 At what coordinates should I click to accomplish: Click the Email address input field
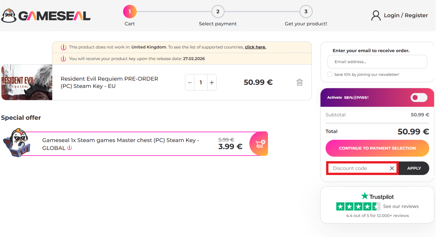(377, 61)
